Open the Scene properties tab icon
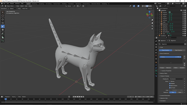The image size is (187, 105). 156,52
